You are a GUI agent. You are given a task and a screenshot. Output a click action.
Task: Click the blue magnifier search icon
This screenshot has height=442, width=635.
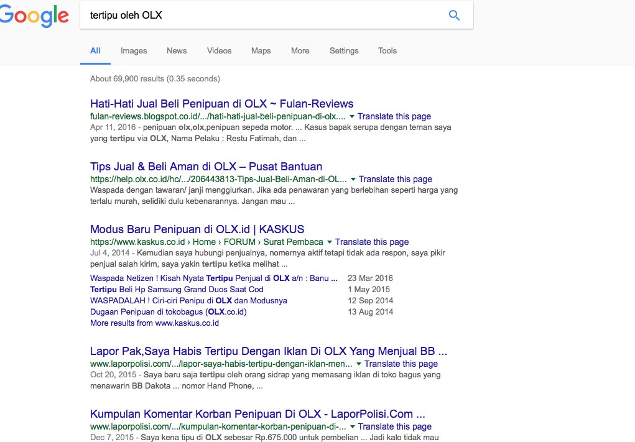pyautogui.click(x=454, y=16)
